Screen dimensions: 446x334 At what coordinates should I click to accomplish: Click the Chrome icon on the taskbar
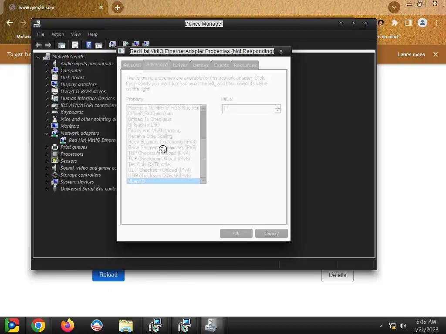pos(38,325)
